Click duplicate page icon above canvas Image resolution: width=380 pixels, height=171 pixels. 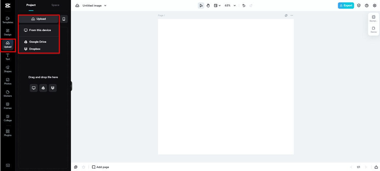click(286, 15)
